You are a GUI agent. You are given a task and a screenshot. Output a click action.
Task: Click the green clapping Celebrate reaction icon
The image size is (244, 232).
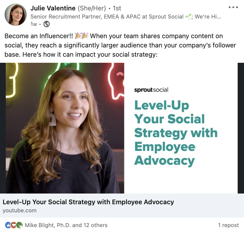[19, 225]
